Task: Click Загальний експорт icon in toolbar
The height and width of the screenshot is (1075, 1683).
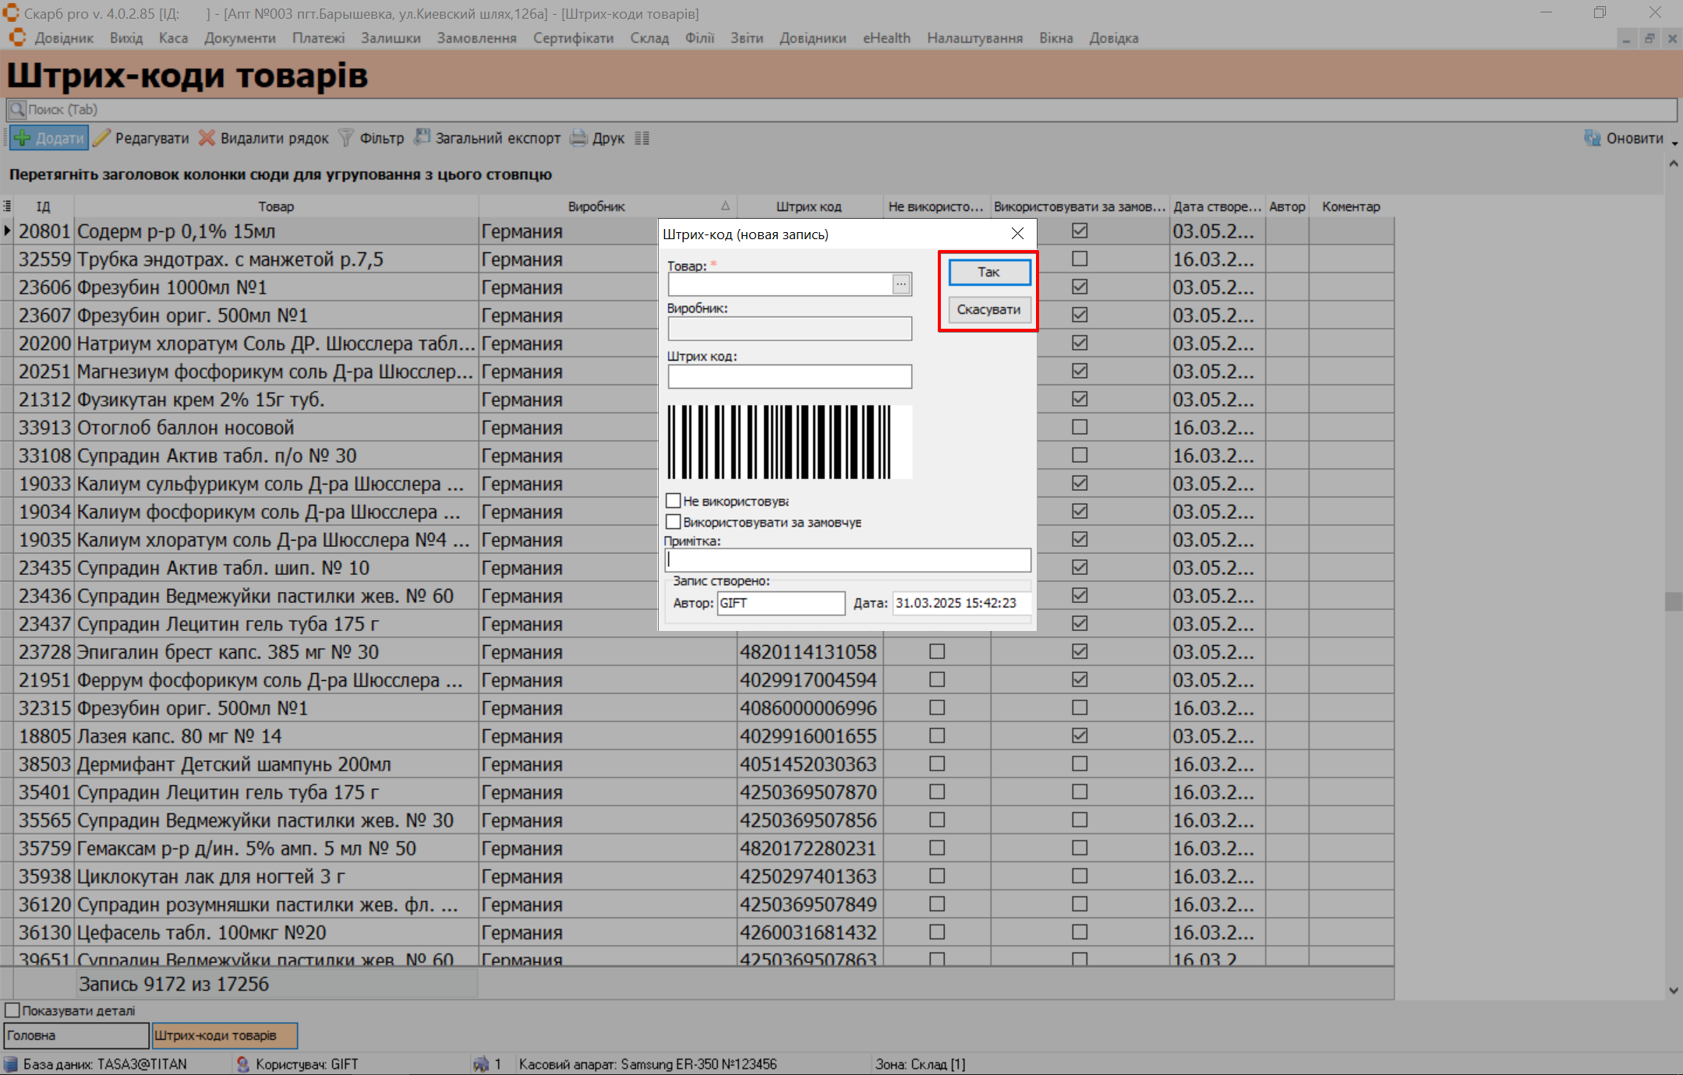Action: 422,138
